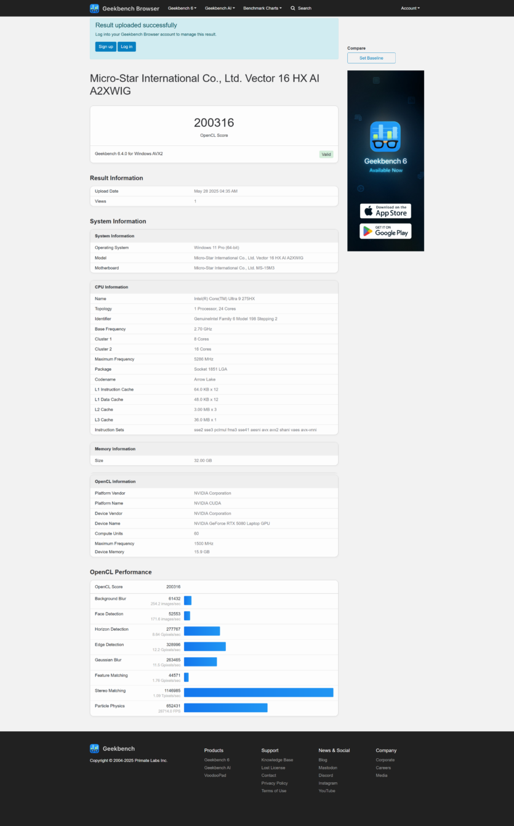The height and width of the screenshot is (826, 514).
Task: Click the Socket 1851 LGA package value
Action: (211, 369)
